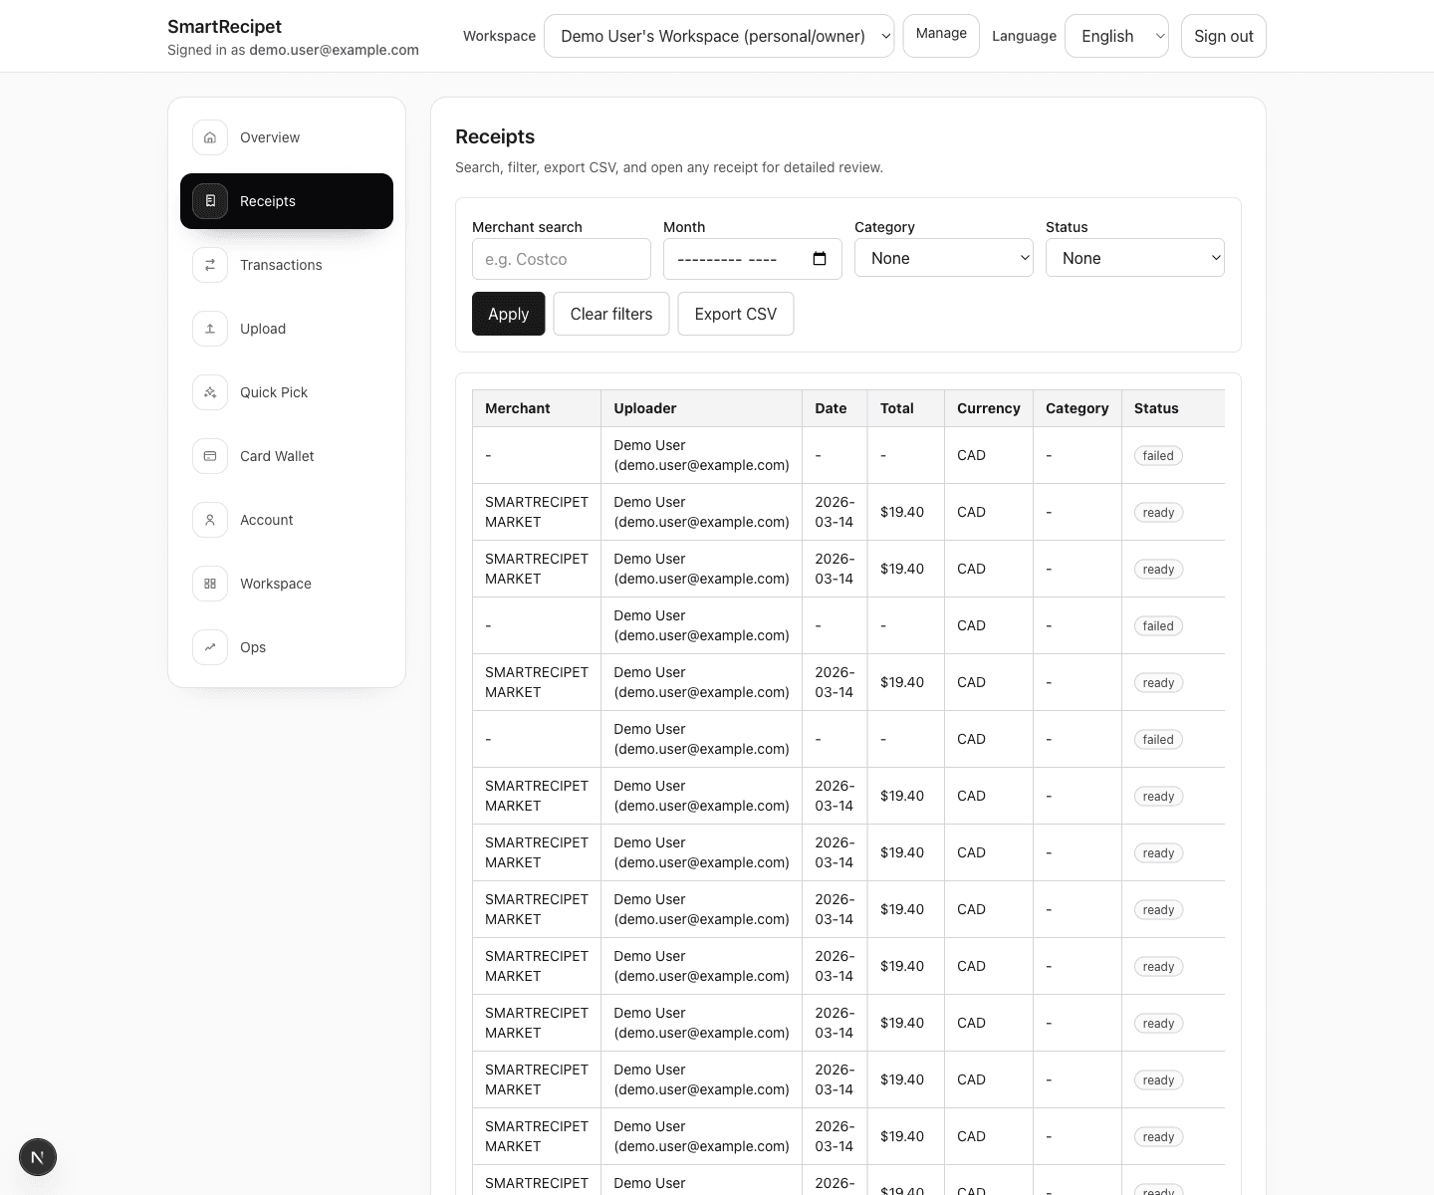
Task: Select the Overview home icon
Action: (x=209, y=137)
